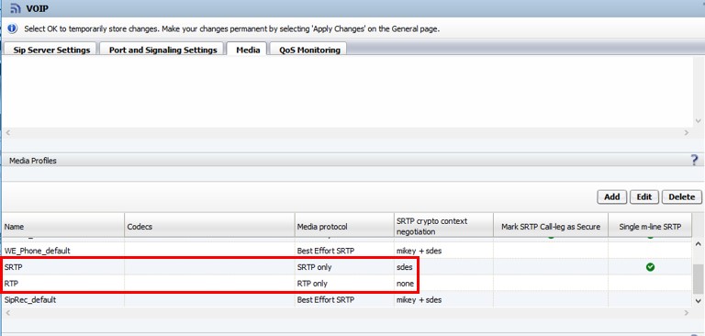Image resolution: width=705 pixels, height=336 pixels.
Task: Switch to Sip Server Settings tab
Action: click(x=51, y=50)
